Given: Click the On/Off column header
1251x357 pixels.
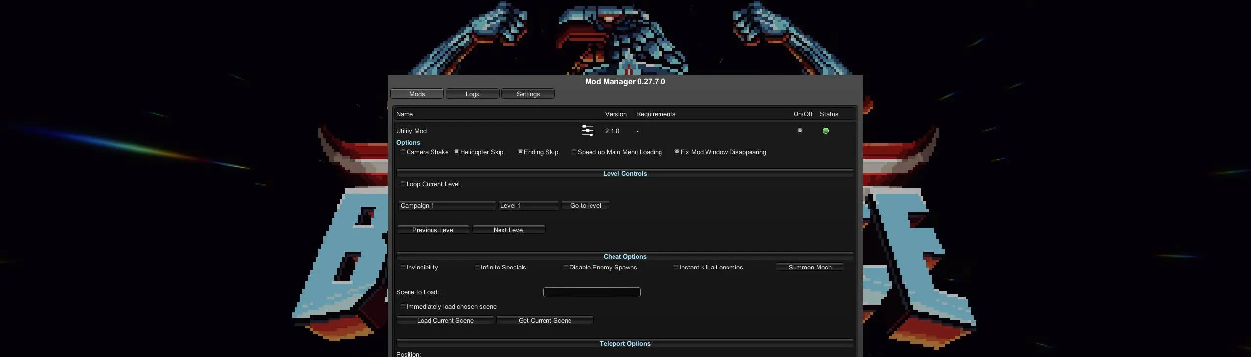Looking at the screenshot, I should 803,114.
